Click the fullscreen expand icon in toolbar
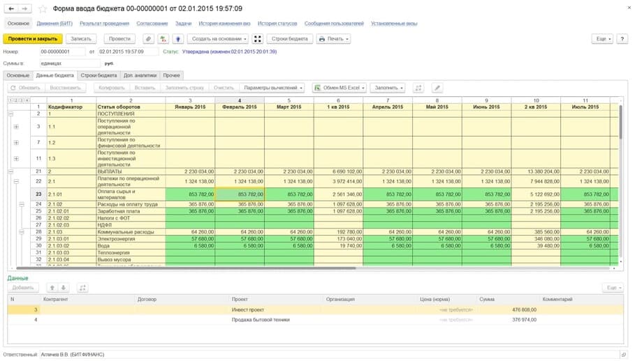Viewport: 635px width, 361px height. click(258, 39)
